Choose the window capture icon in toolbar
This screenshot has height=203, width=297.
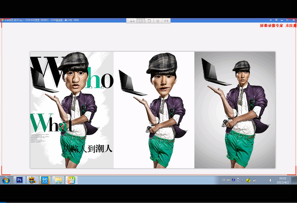[149, 21]
